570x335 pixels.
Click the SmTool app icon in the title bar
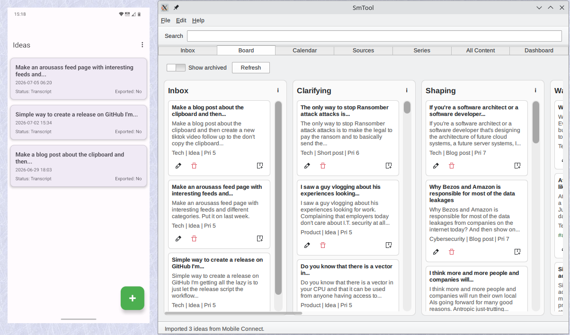(x=165, y=8)
